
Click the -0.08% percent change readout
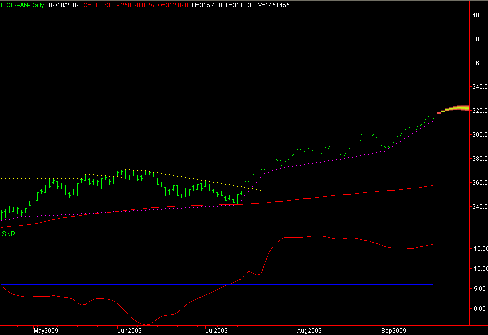143,5
